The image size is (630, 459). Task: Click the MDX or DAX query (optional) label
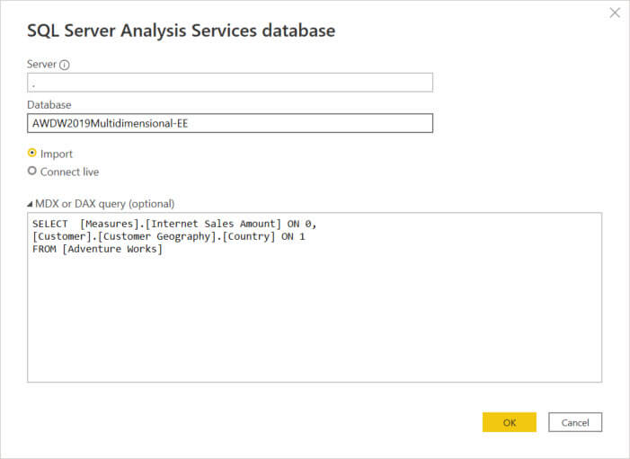tap(105, 204)
